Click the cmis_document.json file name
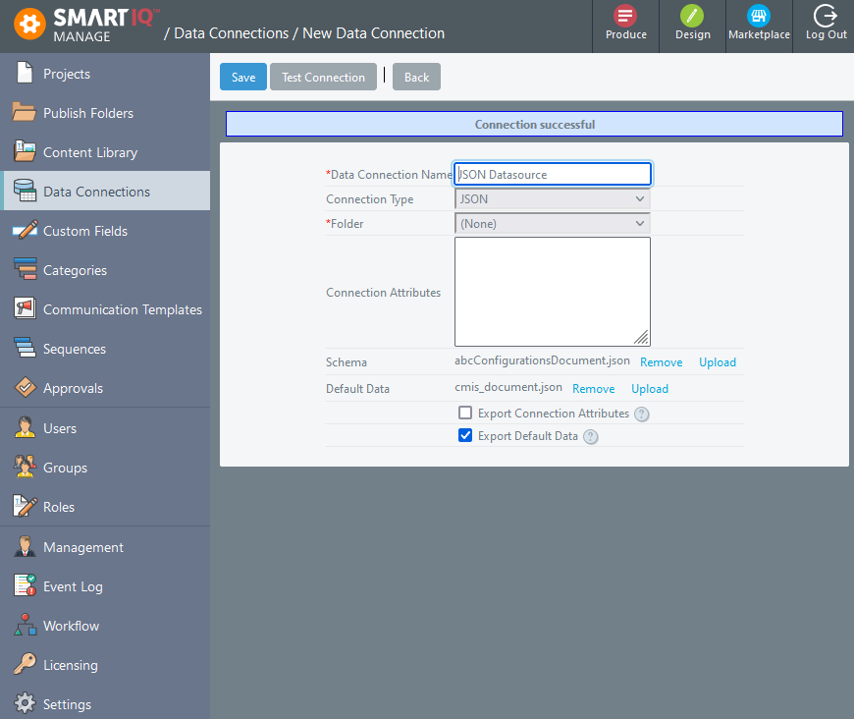 pos(508,387)
